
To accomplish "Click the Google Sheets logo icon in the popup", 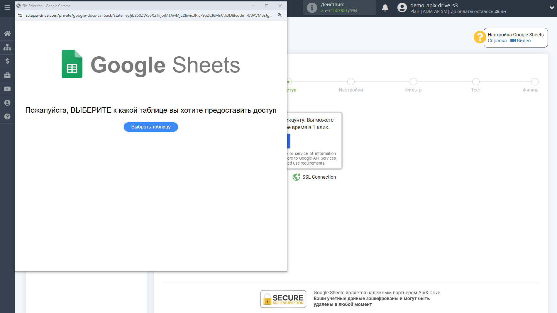I will 72,64.
